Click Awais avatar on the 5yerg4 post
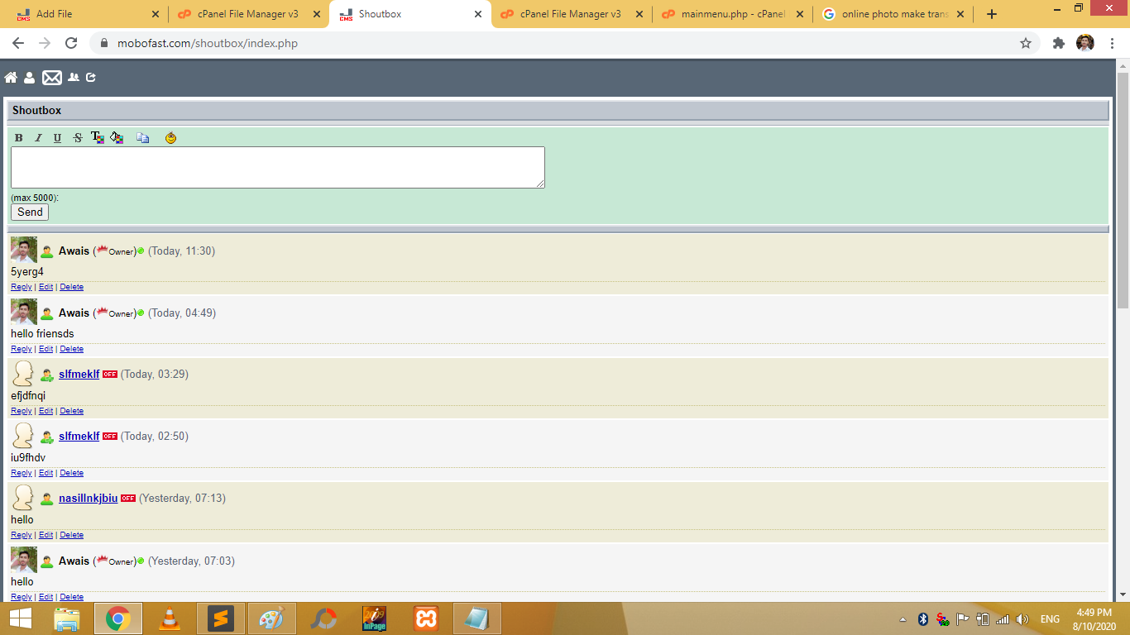The width and height of the screenshot is (1130, 635). click(x=24, y=251)
